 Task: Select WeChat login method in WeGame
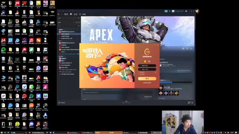(149, 61)
